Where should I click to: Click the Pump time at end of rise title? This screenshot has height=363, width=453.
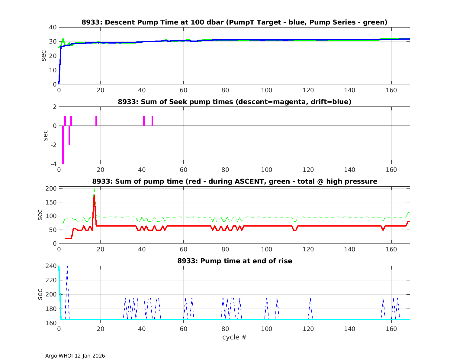(x=234, y=261)
